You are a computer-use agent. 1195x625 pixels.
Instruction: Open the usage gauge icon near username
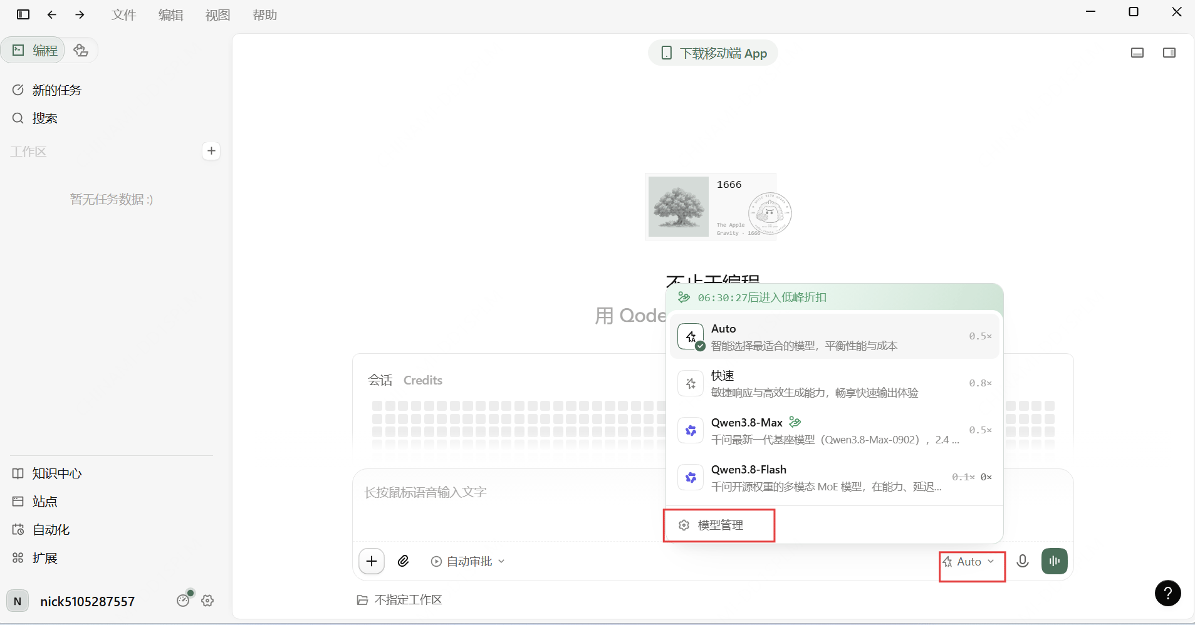(x=184, y=600)
